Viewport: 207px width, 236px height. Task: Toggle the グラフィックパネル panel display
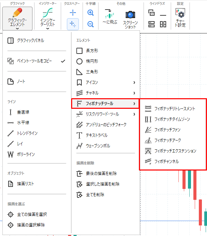[30, 41]
